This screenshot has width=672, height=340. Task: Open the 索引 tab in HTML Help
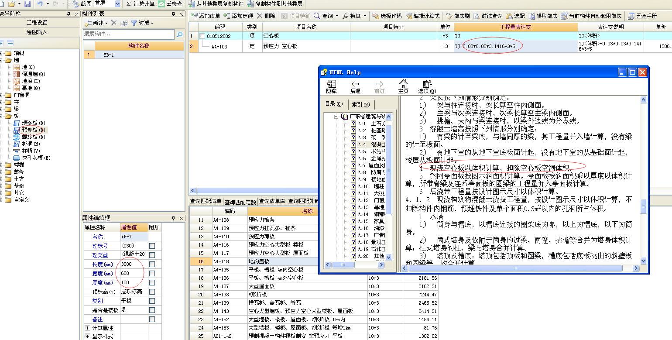[x=361, y=105]
